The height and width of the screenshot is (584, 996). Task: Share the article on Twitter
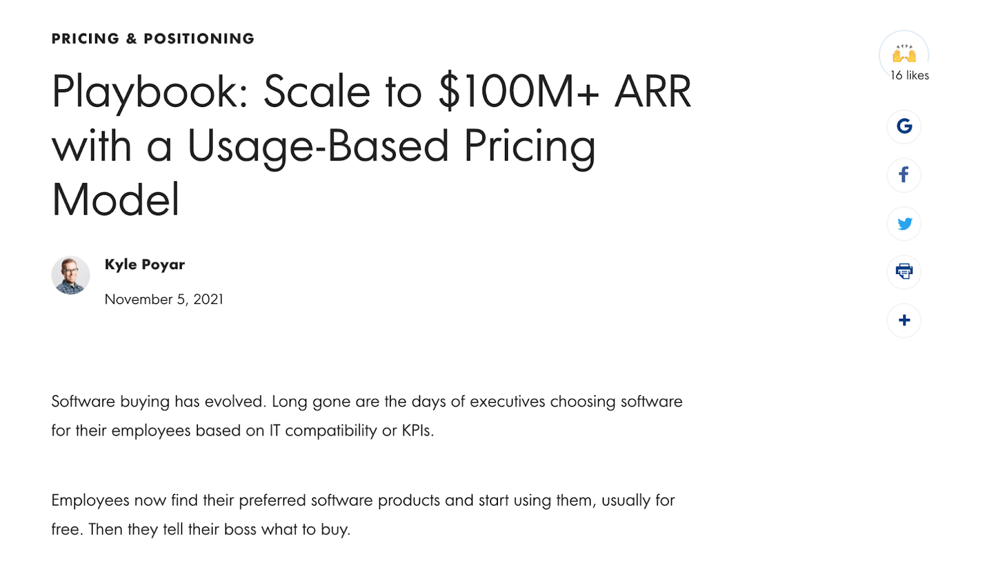(x=904, y=224)
